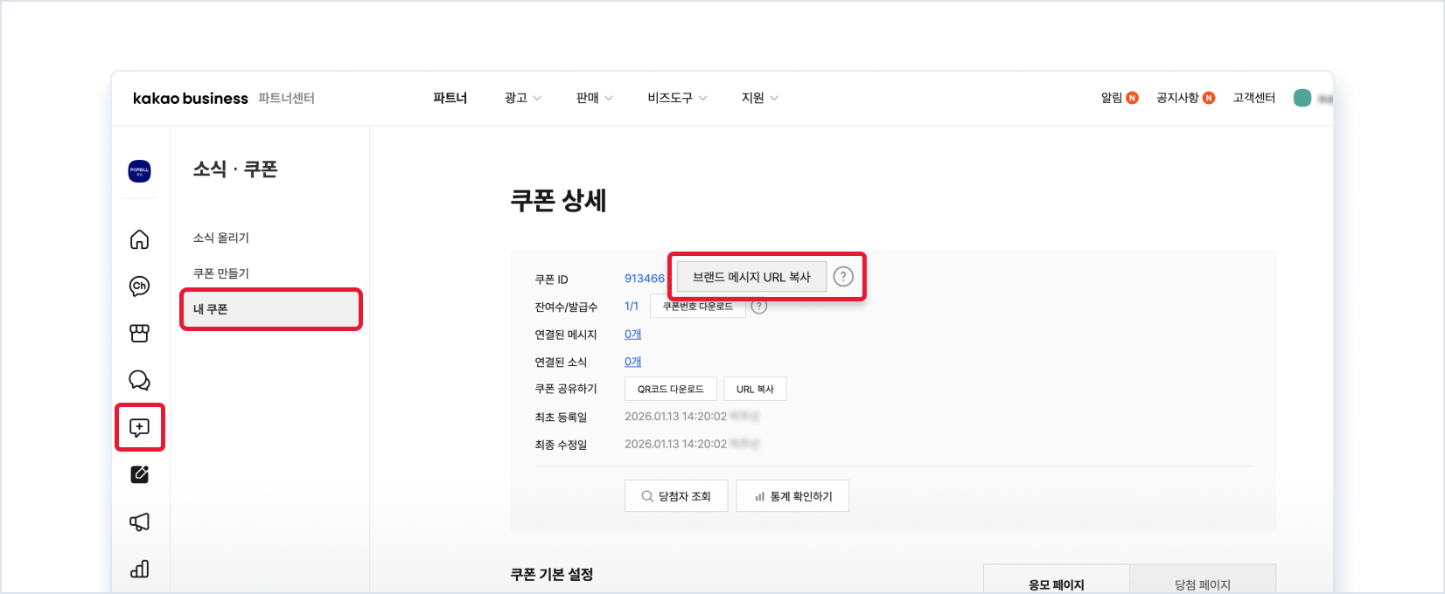Open 고객센터 customer center
Image resolution: width=1445 pixels, height=594 pixels.
pyautogui.click(x=1253, y=98)
